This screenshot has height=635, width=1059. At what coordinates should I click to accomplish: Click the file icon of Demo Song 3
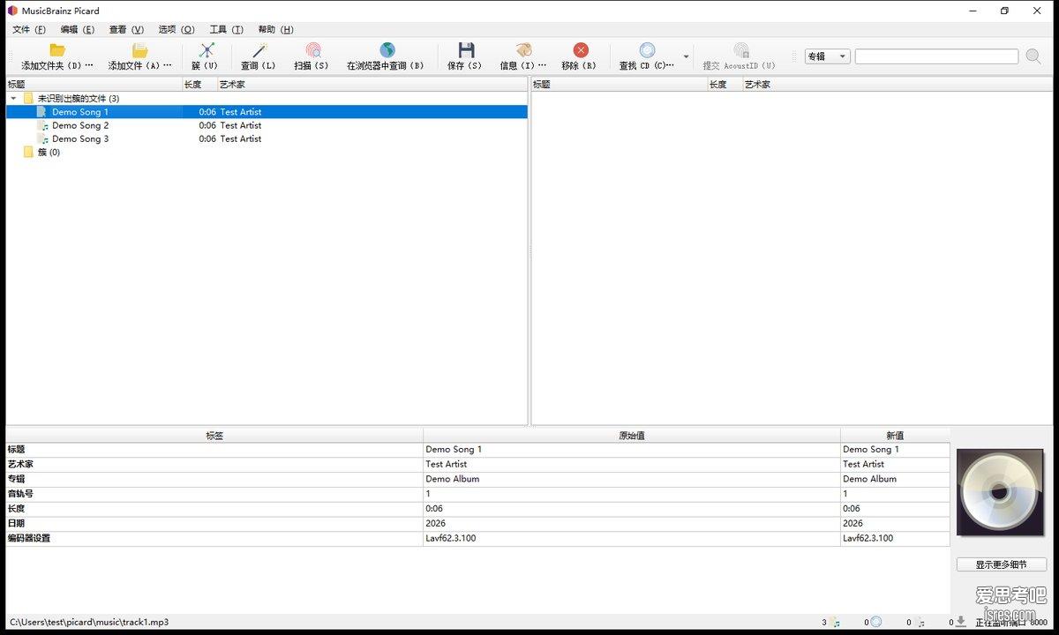point(42,138)
